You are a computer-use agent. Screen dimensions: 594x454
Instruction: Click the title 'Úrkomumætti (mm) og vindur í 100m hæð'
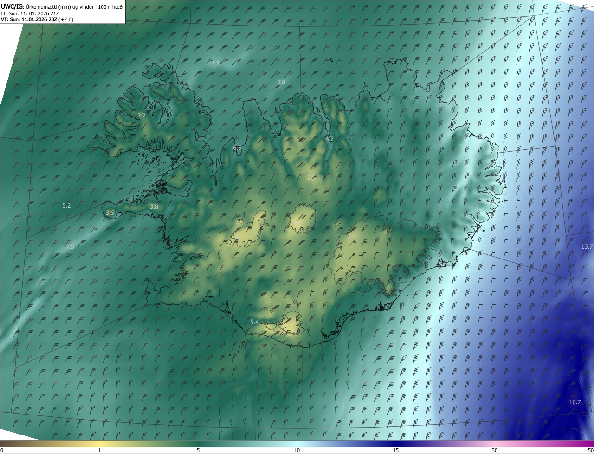coord(74,6)
